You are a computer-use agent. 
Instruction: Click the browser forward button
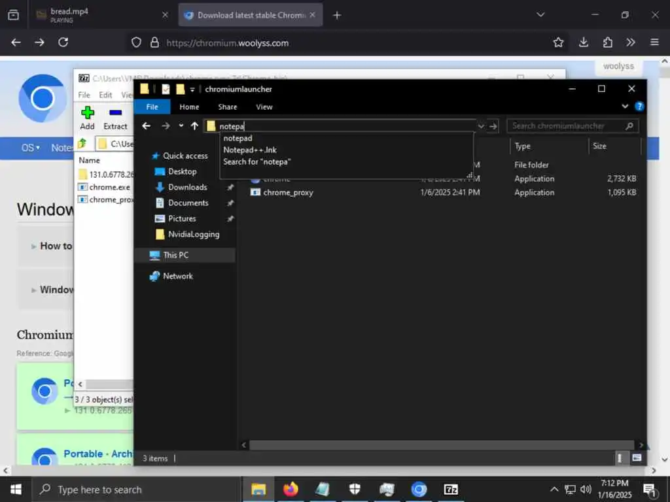tap(39, 42)
